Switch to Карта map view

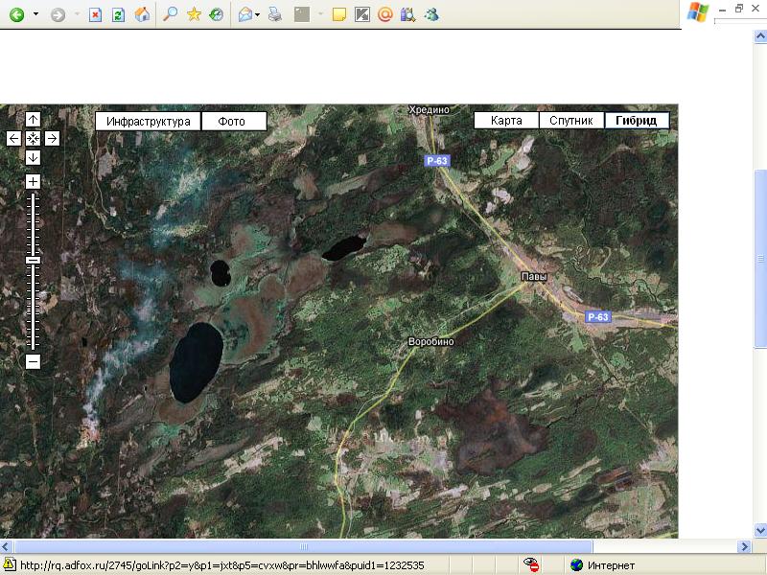pyautogui.click(x=506, y=121)
